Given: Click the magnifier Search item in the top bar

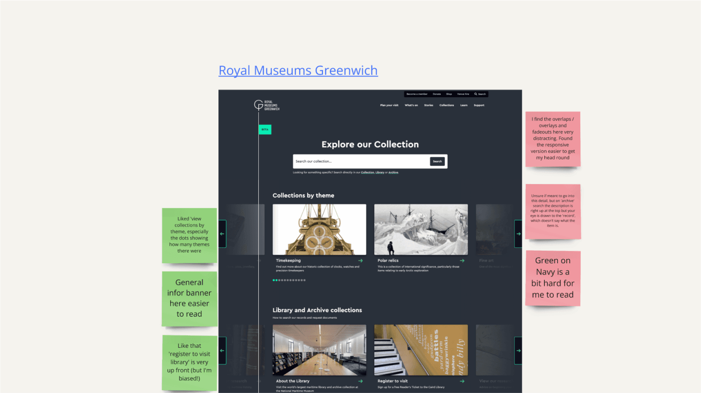Looking at the screenshot, I should click(x=480, y=94).
